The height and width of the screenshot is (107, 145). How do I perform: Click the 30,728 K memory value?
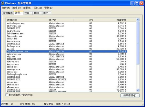pyautogui.click(x=121, y=49)
